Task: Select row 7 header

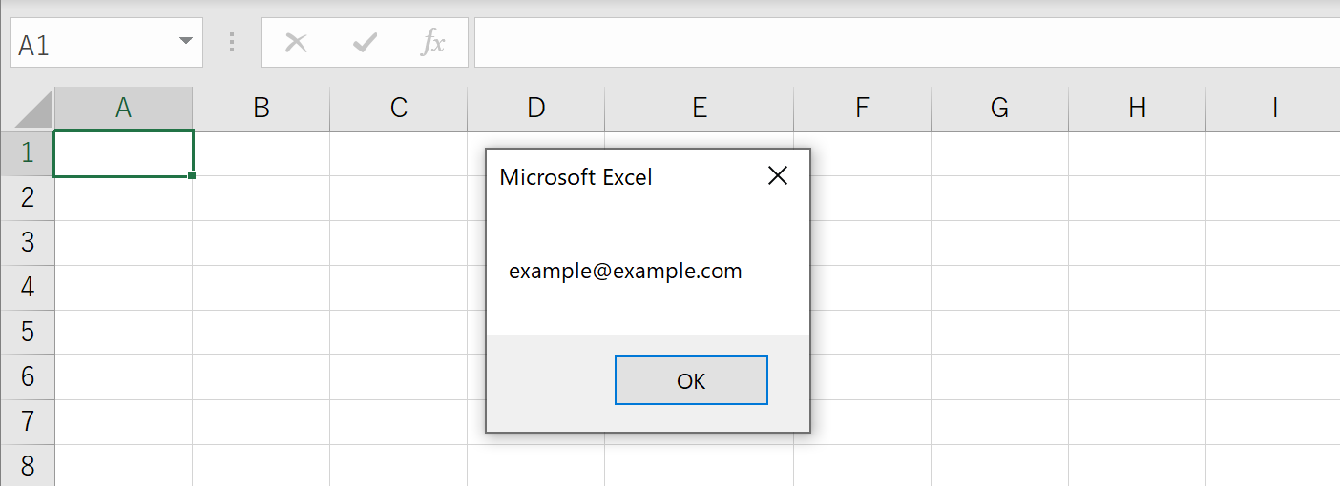Action: (27, 421)
